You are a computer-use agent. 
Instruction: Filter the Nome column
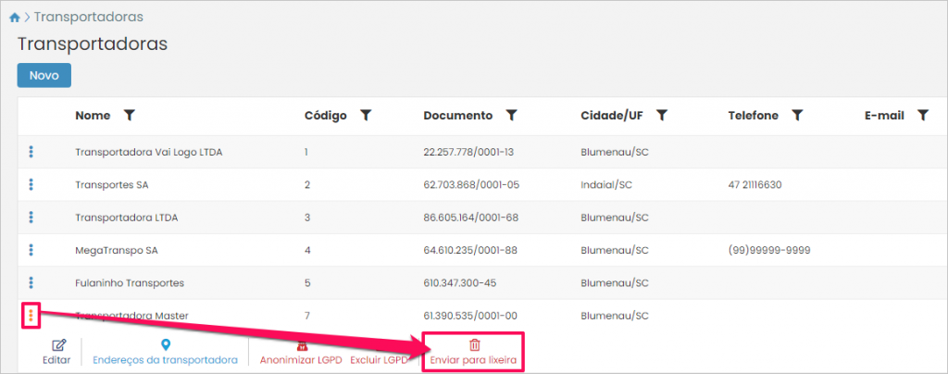click(130, 116)
